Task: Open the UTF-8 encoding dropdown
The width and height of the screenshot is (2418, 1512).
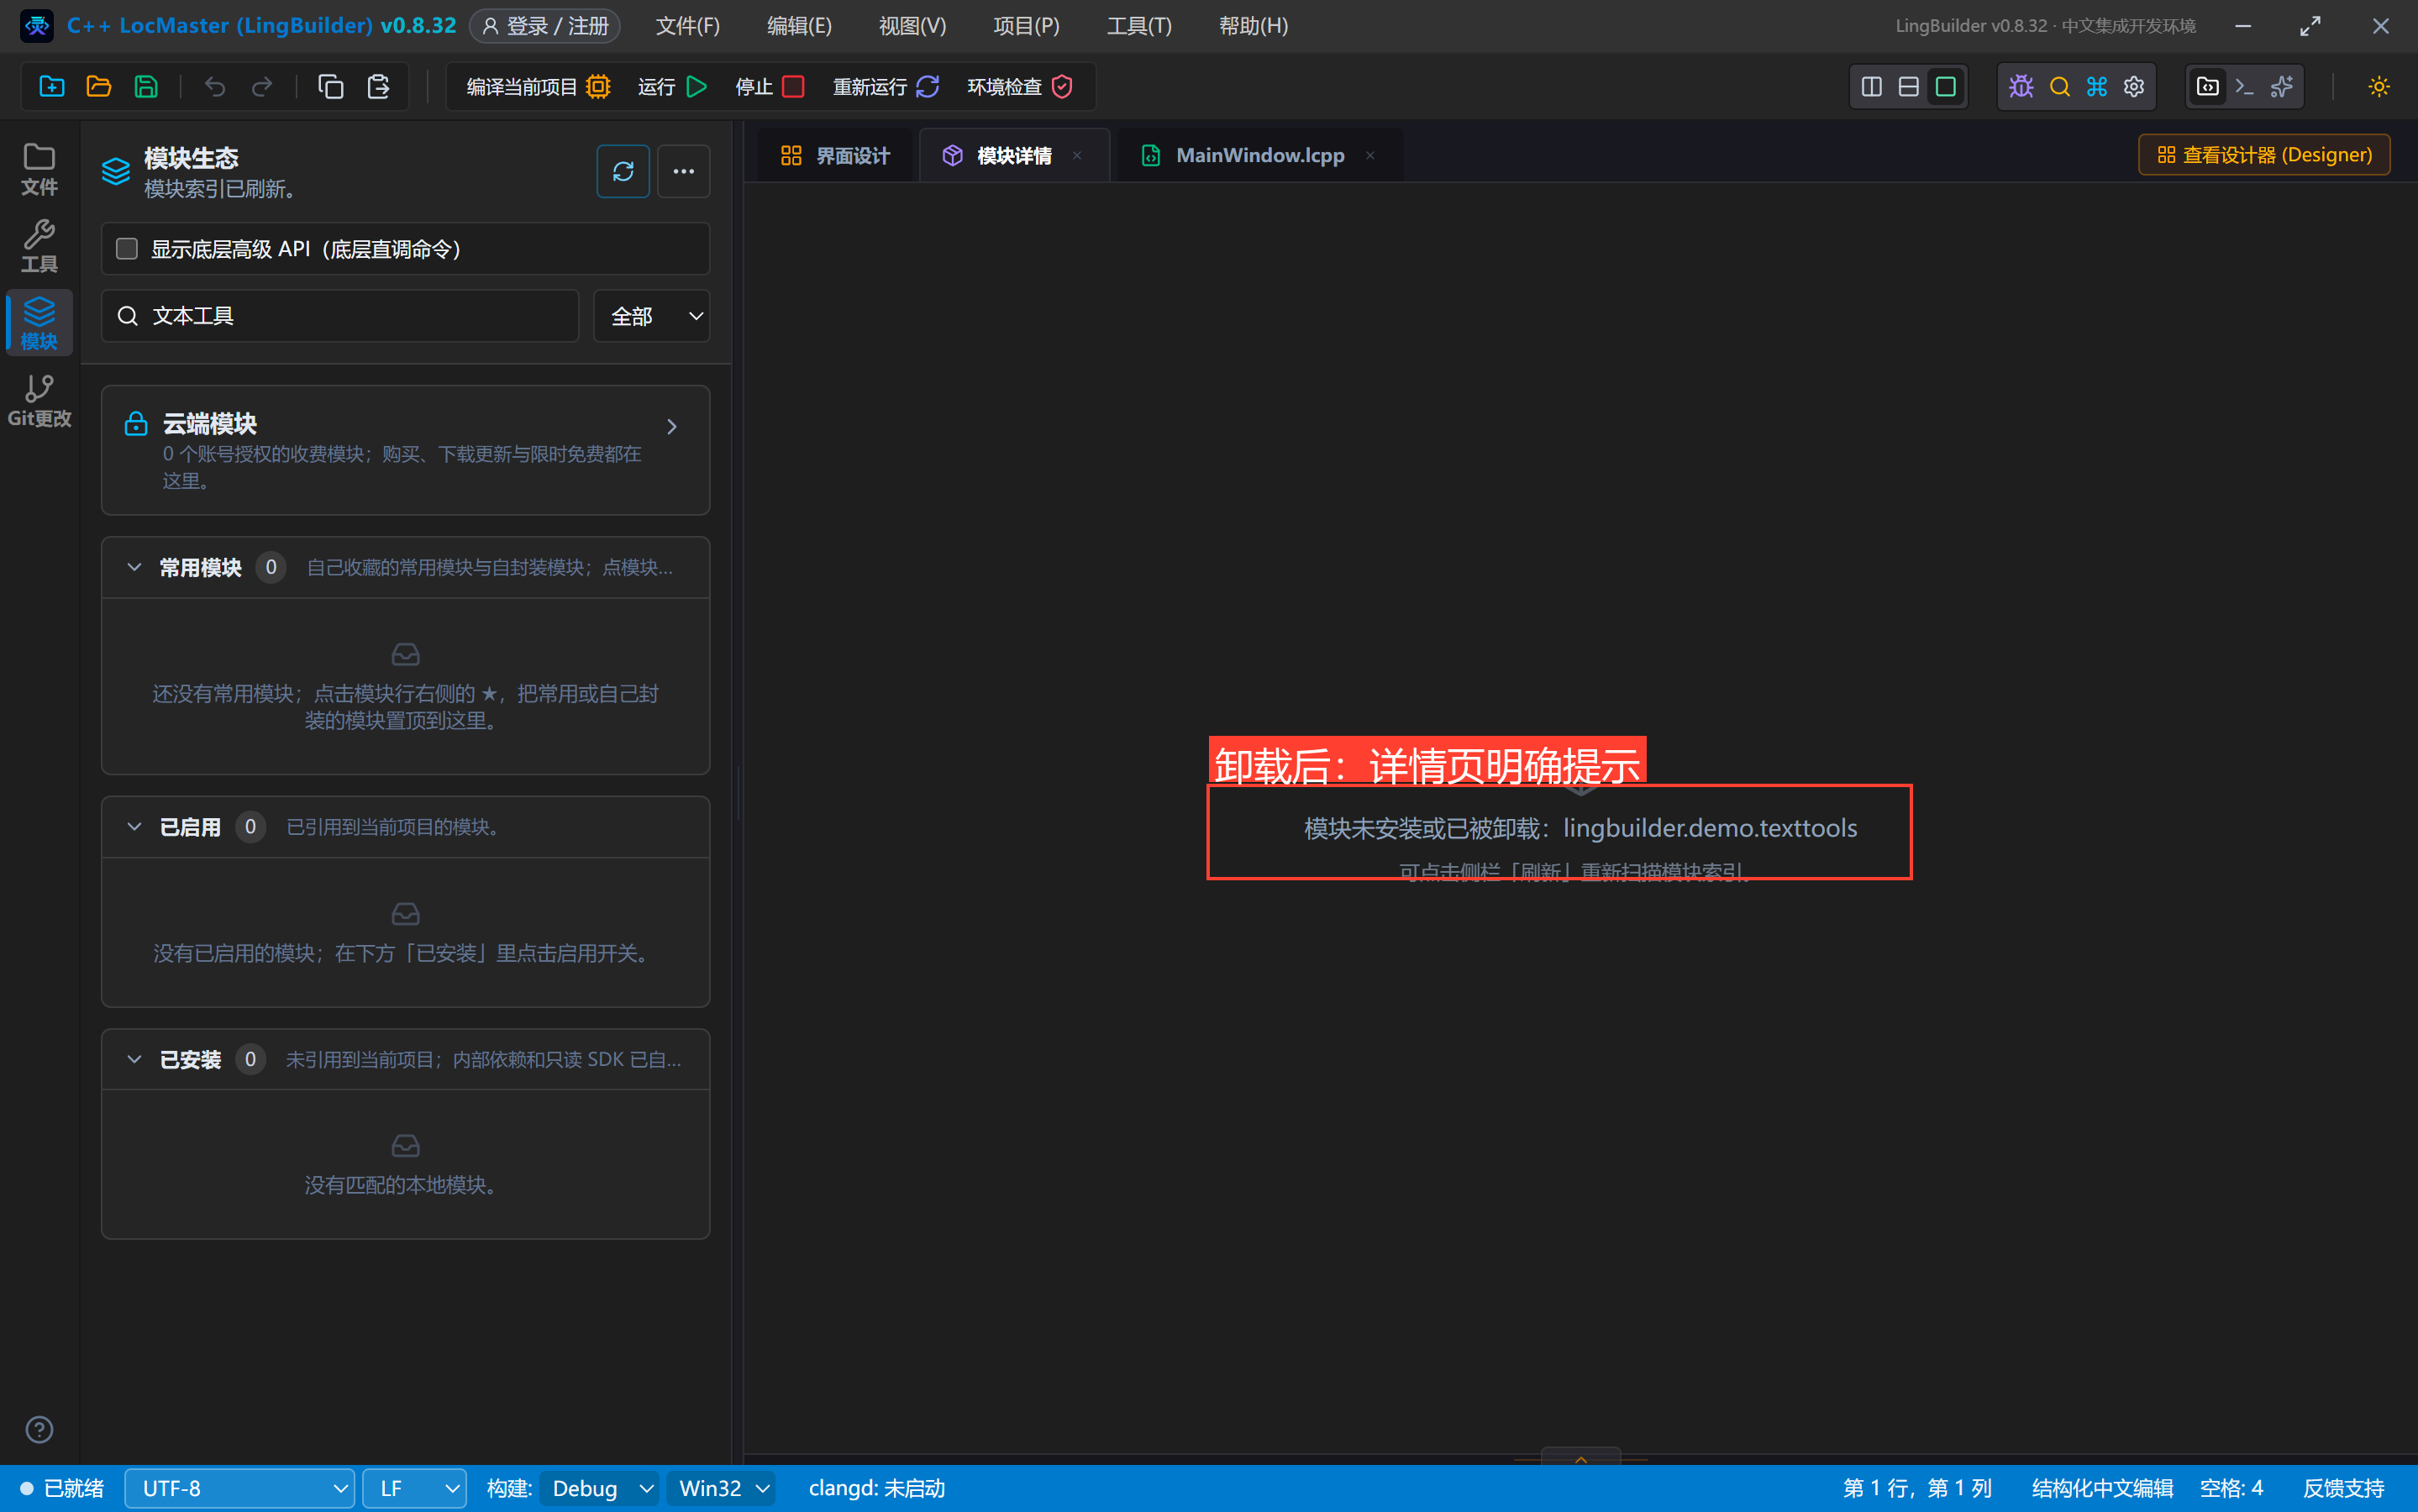Action: point(240,1488)
